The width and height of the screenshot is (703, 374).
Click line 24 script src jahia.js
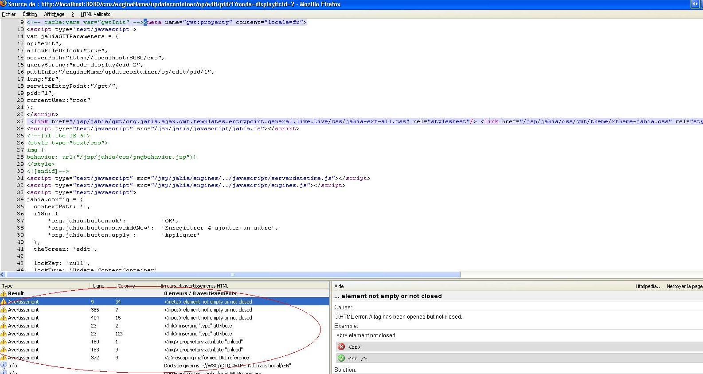click(x=163, y=129)
